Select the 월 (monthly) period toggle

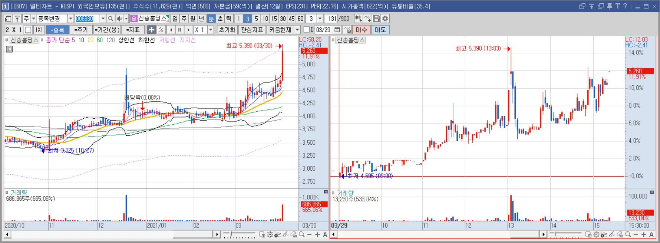pyautogui.click(x=193, y=19)
